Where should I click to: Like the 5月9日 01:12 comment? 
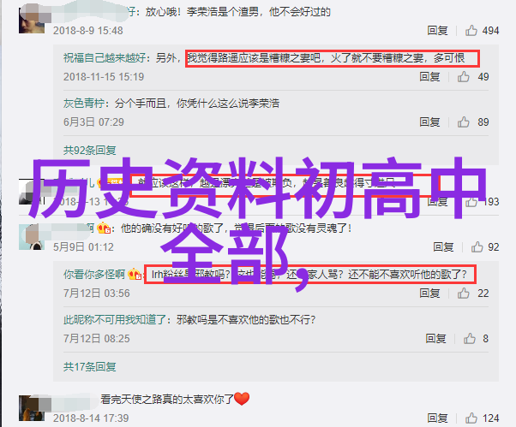click(x=477, y=246)
